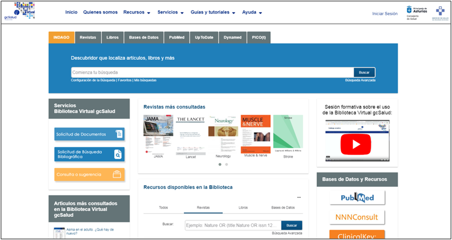452x240 pixels.
Task: Click the Comienza tu búsqueda search field
Action: tap(212, 72)
